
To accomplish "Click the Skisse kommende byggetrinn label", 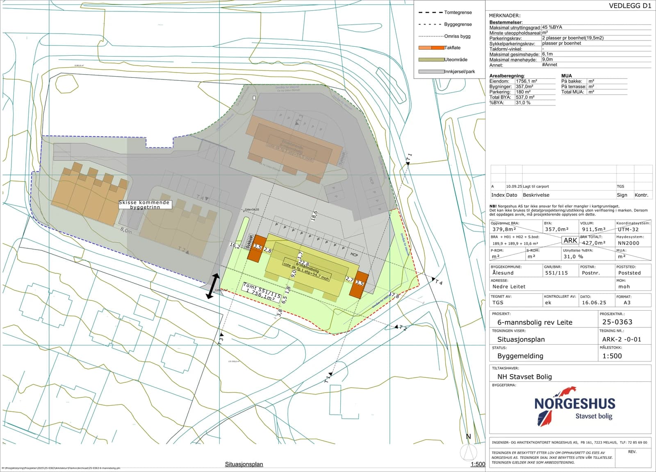I will coord(144,205).
